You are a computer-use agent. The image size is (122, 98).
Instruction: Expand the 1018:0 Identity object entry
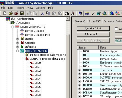tap(79, 70)
